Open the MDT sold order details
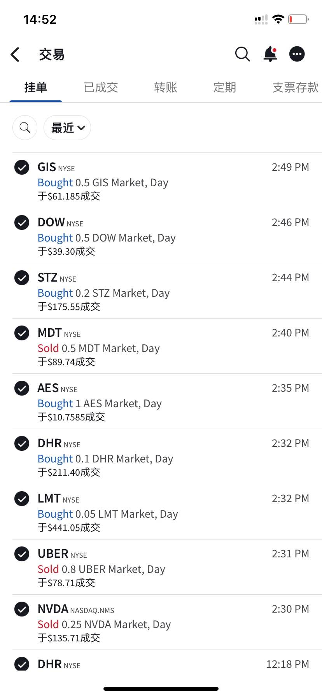The width and height of the screenshot is (322, 697). [167, 346]
